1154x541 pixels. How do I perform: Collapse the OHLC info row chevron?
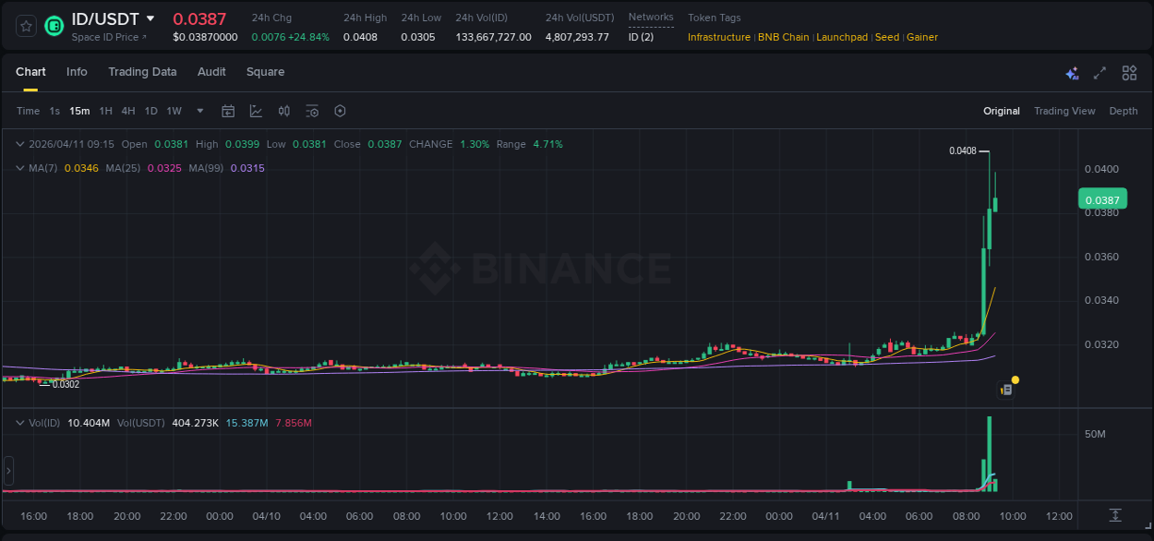(20, 144)
